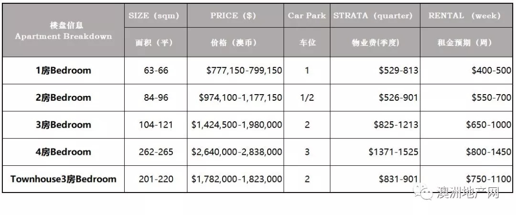Click the RENTAL (week) column header
516x215 pixels.
[x=464, y=16]
